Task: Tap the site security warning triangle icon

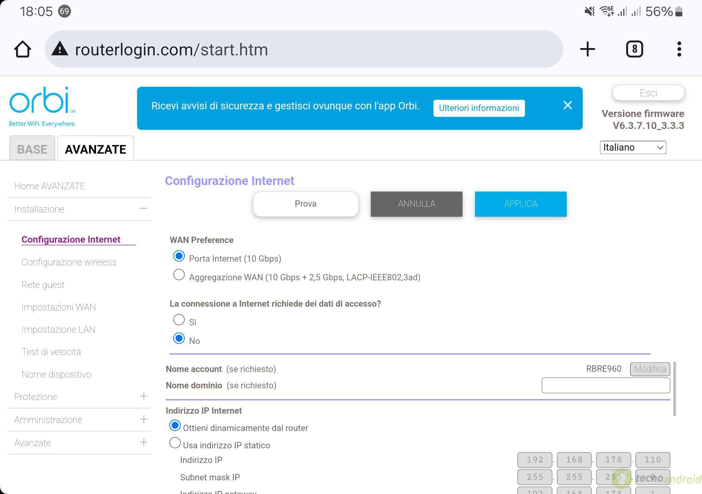Action: 60,49
